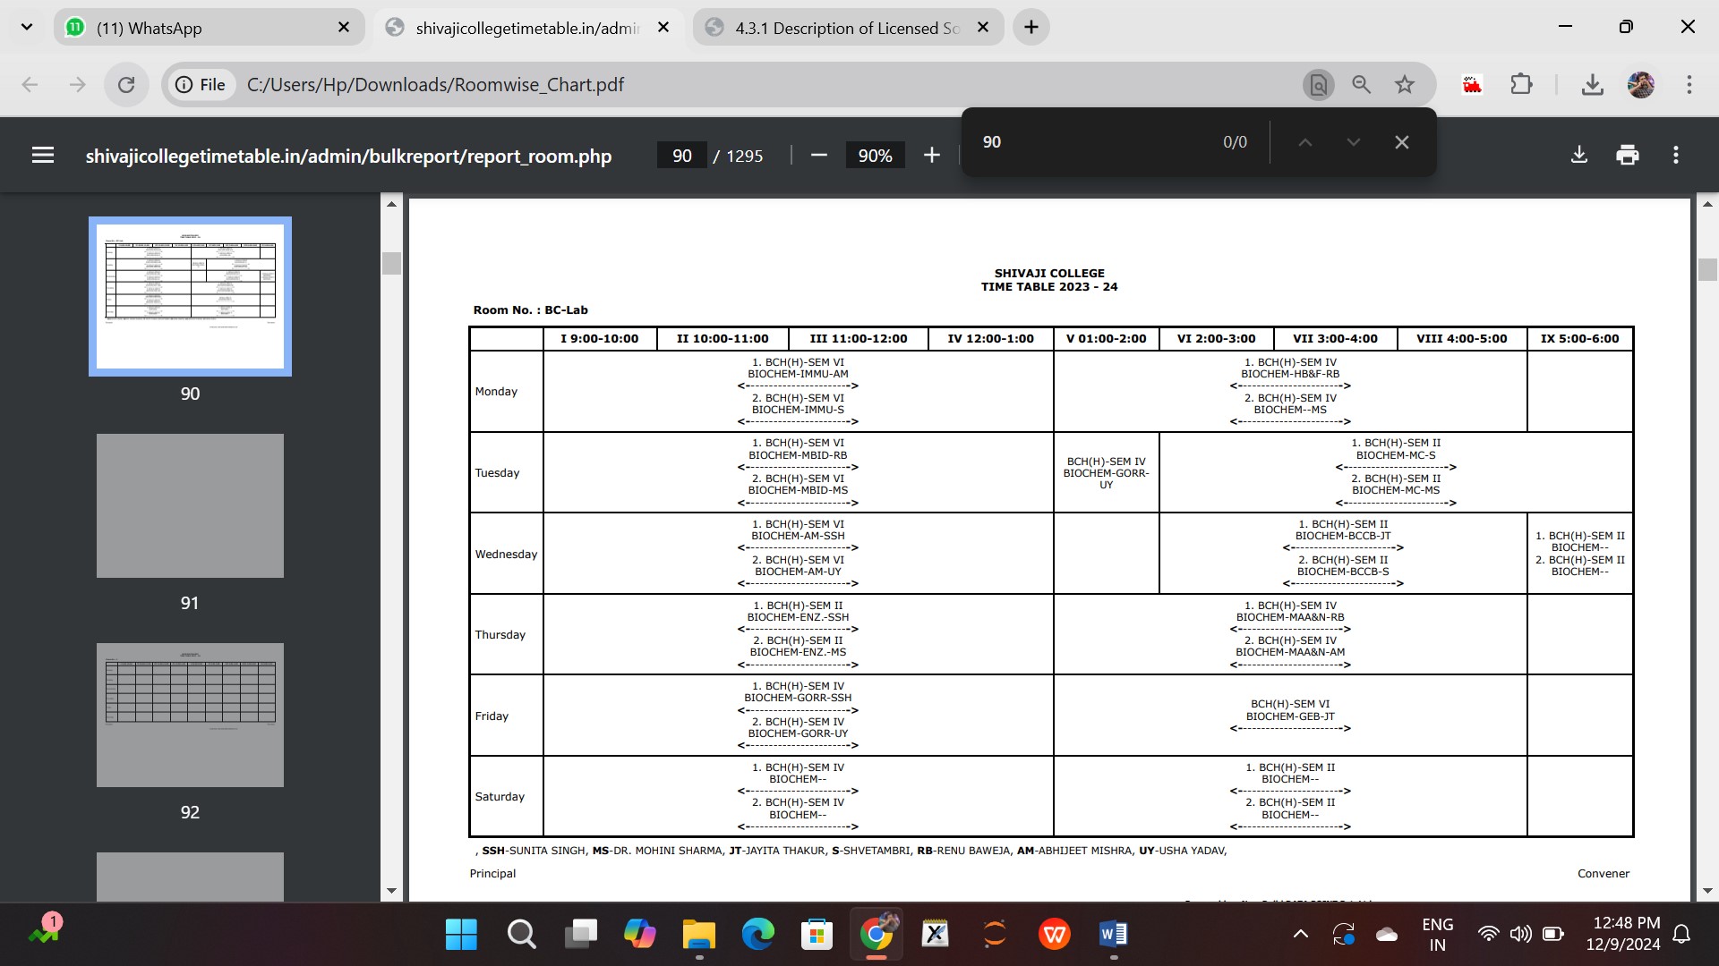Show hidden system tray icons

point(1301,935)
